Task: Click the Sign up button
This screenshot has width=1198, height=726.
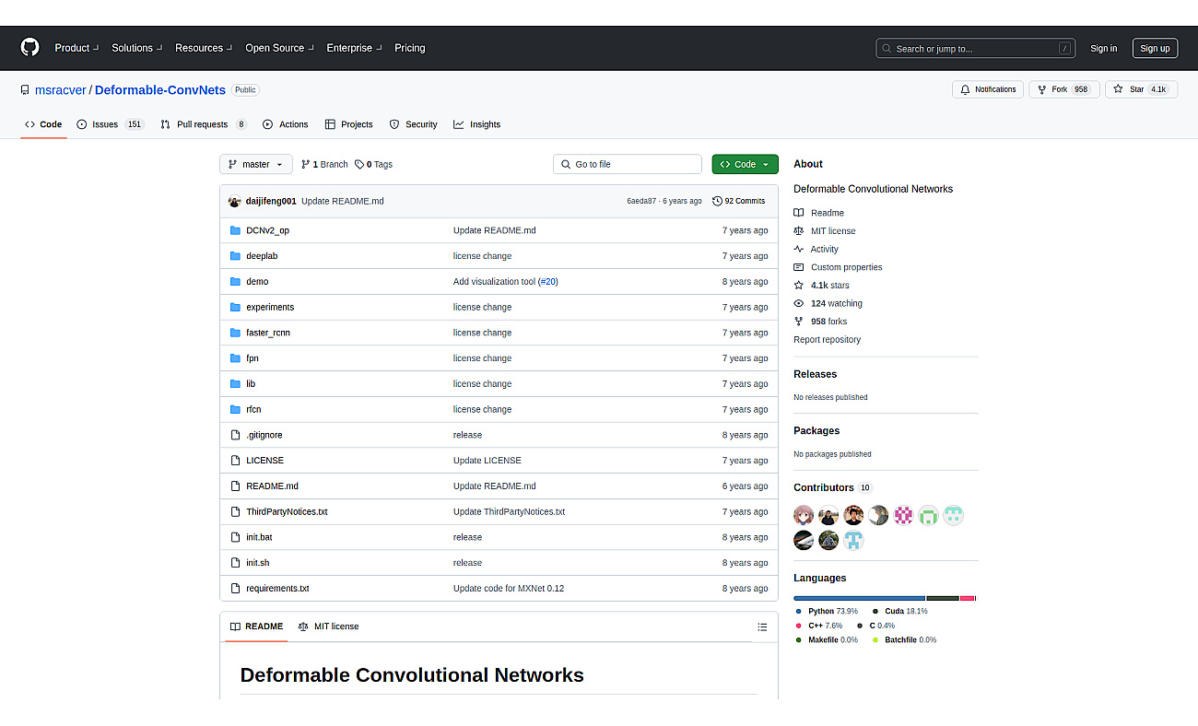Action: tap(1155, 48)
